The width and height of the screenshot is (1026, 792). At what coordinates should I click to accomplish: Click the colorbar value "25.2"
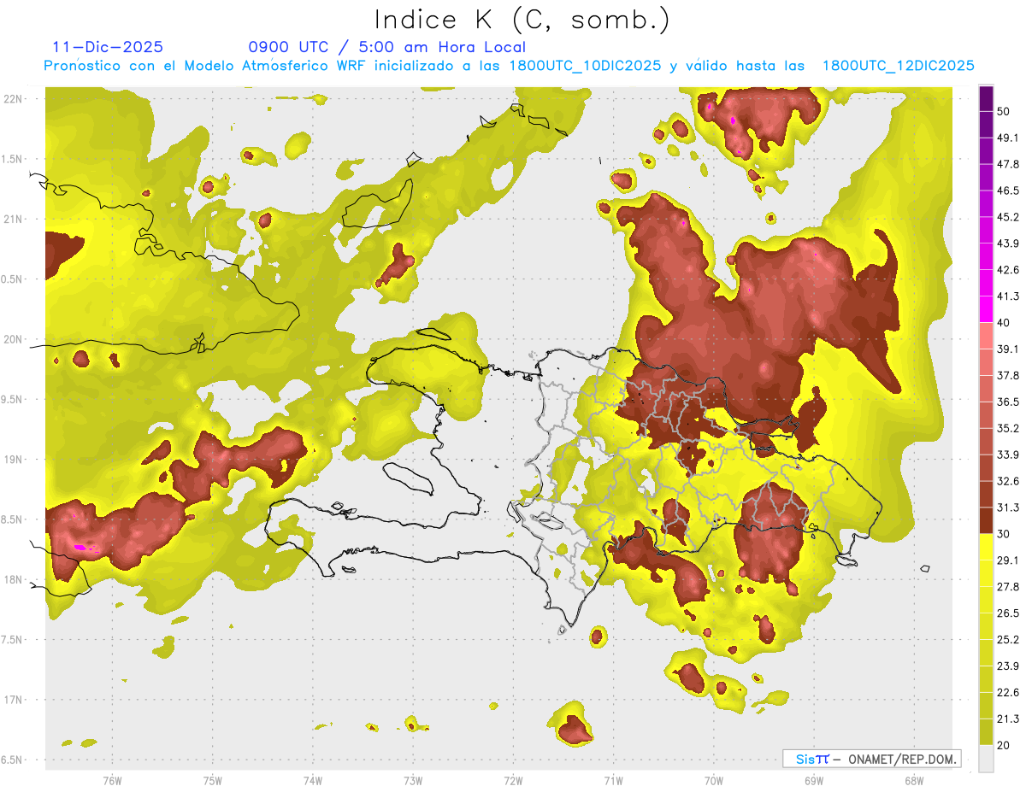(x=1009, y=640)
